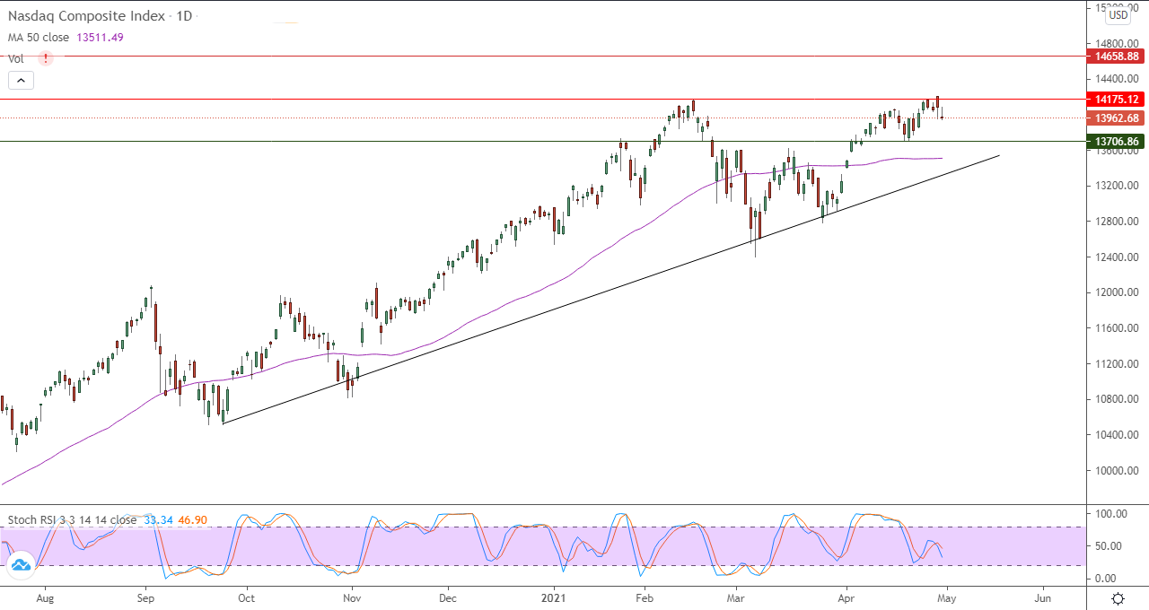
Task: Click the Dec label on time axis
Action: pyautogui.click(x=449, y=597)
